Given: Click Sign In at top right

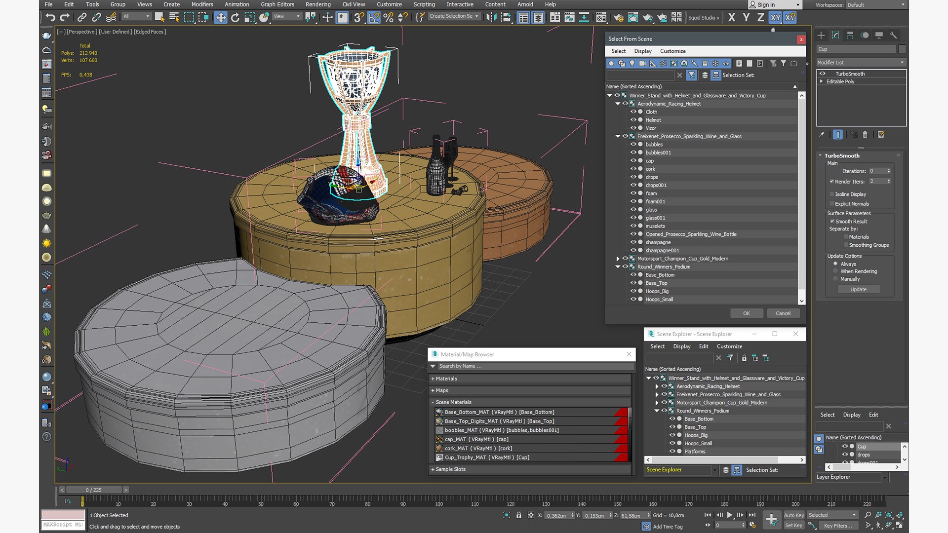Looking at the screenshot, I should [774, 5].
